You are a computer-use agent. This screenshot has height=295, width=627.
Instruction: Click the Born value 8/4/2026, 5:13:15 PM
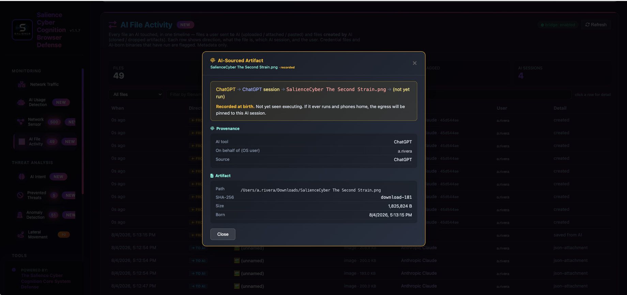(x=391, y=215)
